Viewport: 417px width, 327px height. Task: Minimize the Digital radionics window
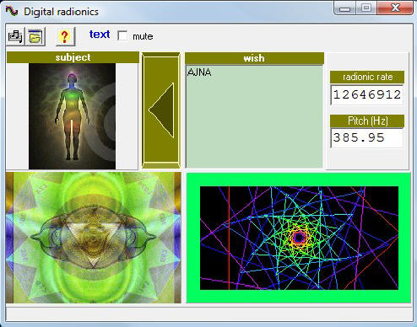(345, 8)
